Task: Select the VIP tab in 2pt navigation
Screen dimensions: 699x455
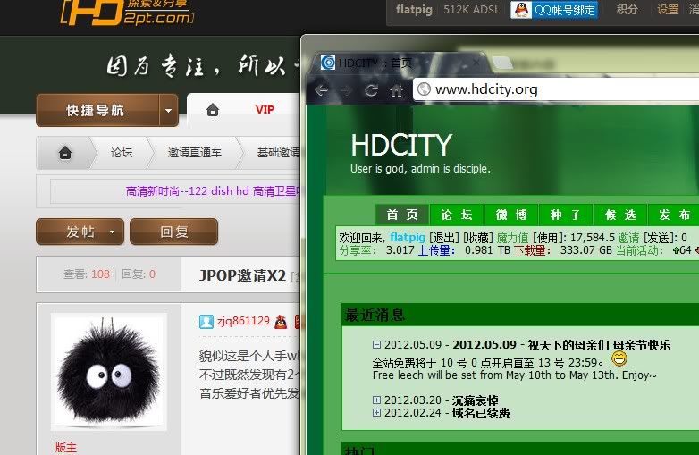Action: (x=265, y=110)
